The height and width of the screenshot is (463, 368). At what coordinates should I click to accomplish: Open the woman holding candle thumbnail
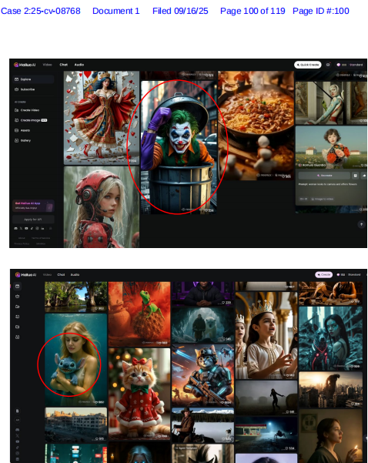click(x=330, y=436)
